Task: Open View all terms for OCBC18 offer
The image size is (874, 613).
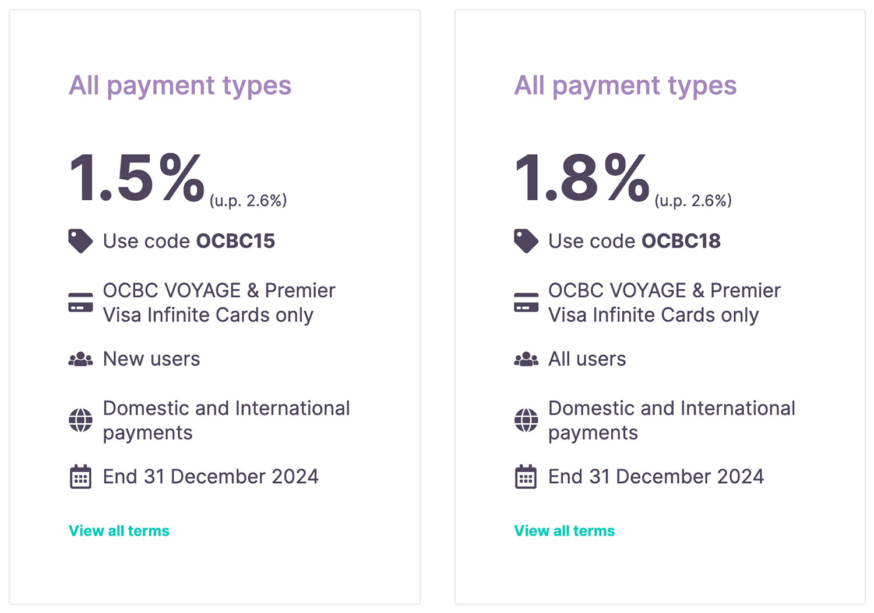Action: tap(564, 531)
